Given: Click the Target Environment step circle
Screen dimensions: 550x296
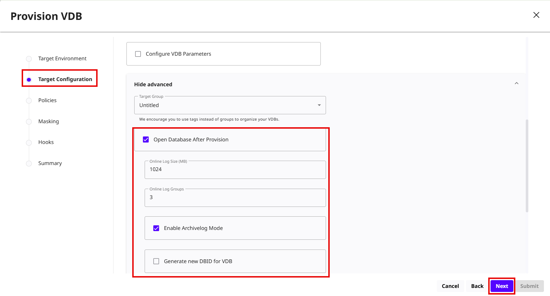Looking at the screenshot, I should (x=29, y=59).
